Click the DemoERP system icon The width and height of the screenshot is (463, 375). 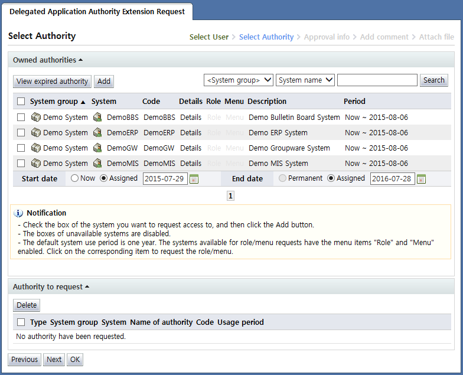(x=97, y=133)
